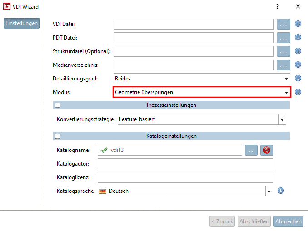
Task: Open the Detaillierungsgrad dropdown
Action: [286, 79]
